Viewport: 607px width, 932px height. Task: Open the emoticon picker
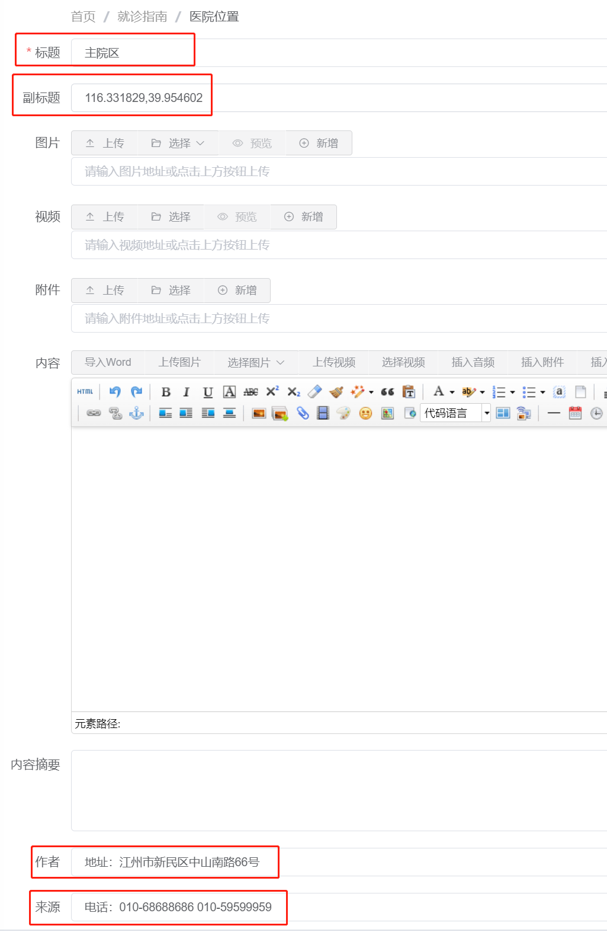tap(366, 413)
